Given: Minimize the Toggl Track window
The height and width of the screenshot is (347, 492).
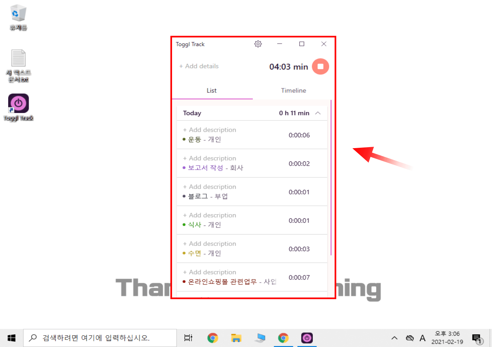Looking at the screenshot, I should coord(280,44).
